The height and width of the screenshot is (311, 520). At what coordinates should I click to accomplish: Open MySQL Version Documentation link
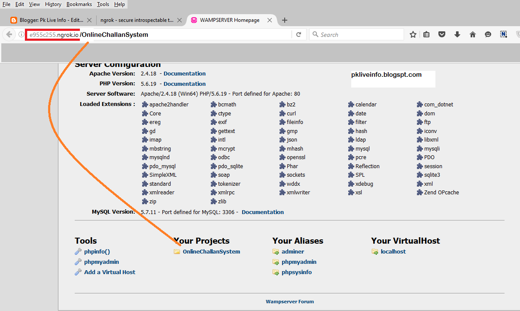263,212
